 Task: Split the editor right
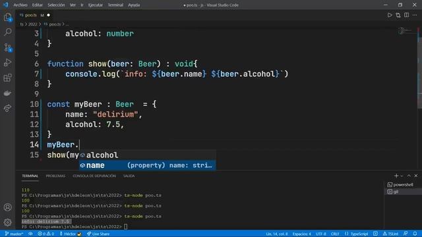[x=406, y=15]
